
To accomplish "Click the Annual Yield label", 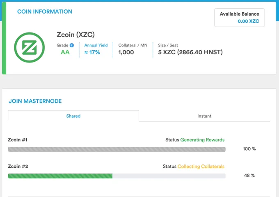I will click(96, 45).
